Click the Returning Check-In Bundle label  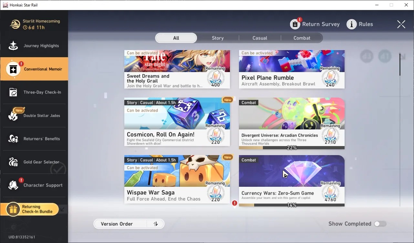click(37, 209)
